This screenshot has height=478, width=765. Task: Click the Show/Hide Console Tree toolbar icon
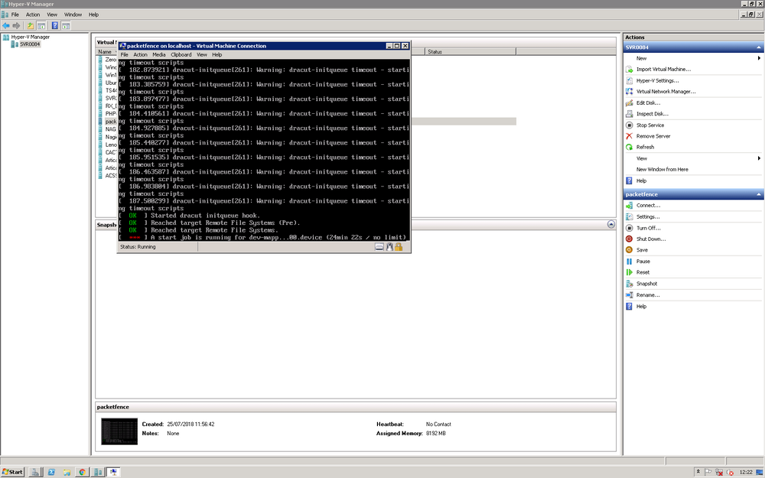pos(41,25)
